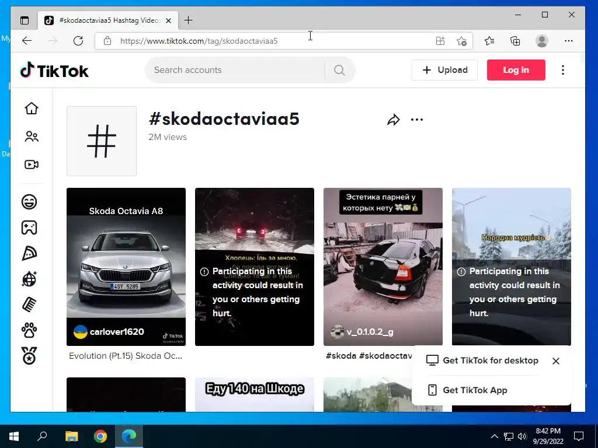Open Windows taskbar search
This screenshot has height=448, width=598.
(42, 436)
